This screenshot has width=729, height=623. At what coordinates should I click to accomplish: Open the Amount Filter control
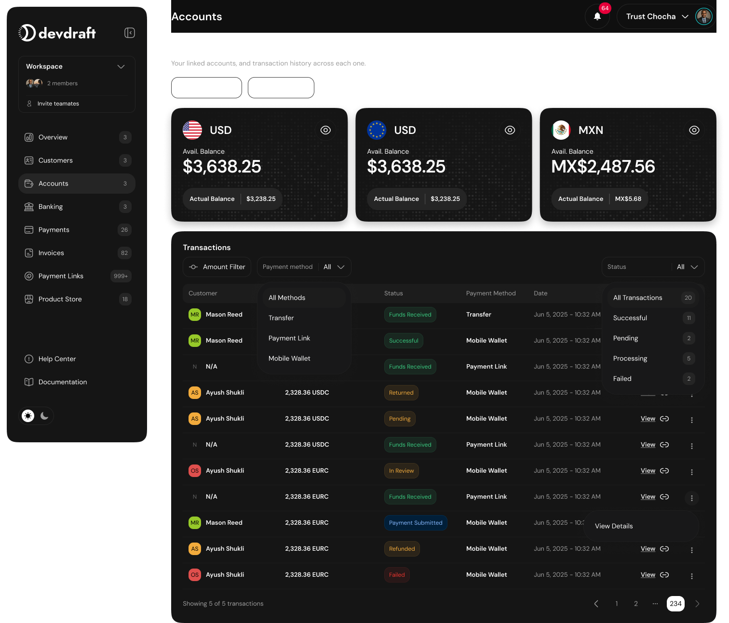(217, 267)
